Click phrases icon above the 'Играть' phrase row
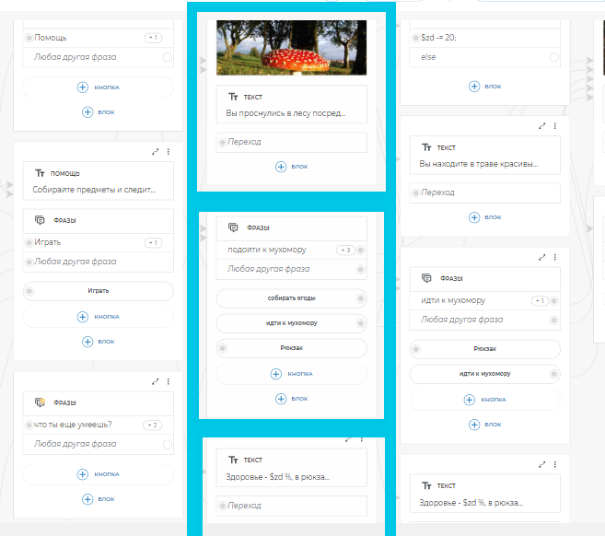The image size is (605, 536). pos(40,220)
